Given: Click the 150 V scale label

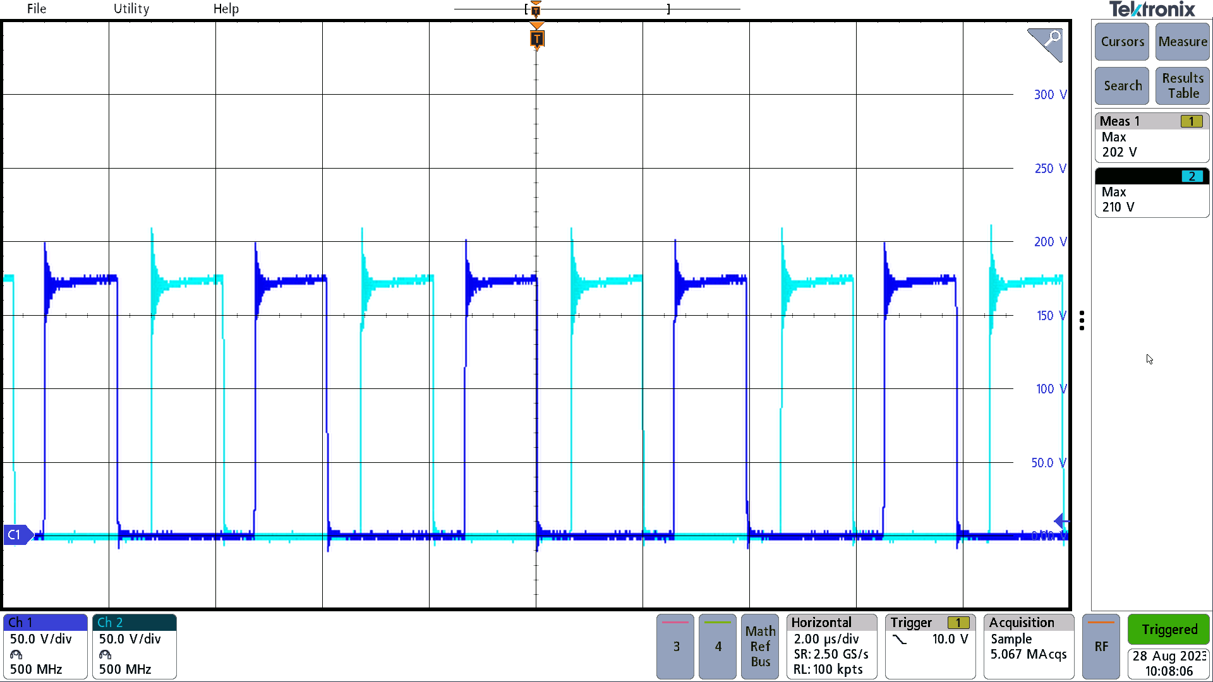Looking at the screenshot, I should [x=1051, y=316].
